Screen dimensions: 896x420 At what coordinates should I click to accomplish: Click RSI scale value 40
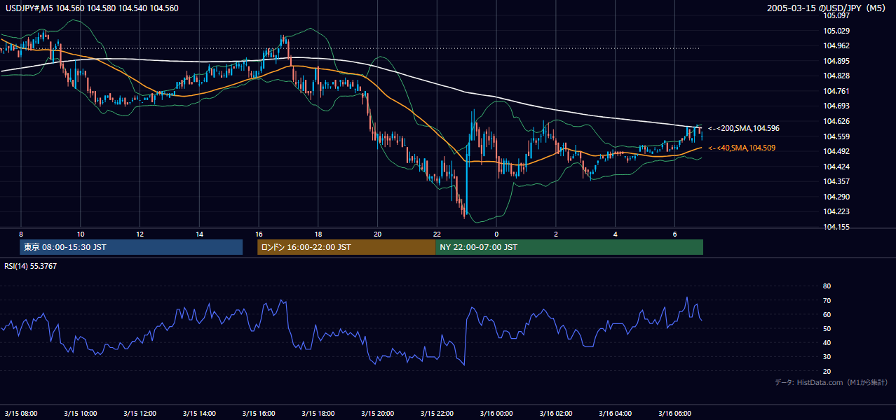(x=827, y=342)
